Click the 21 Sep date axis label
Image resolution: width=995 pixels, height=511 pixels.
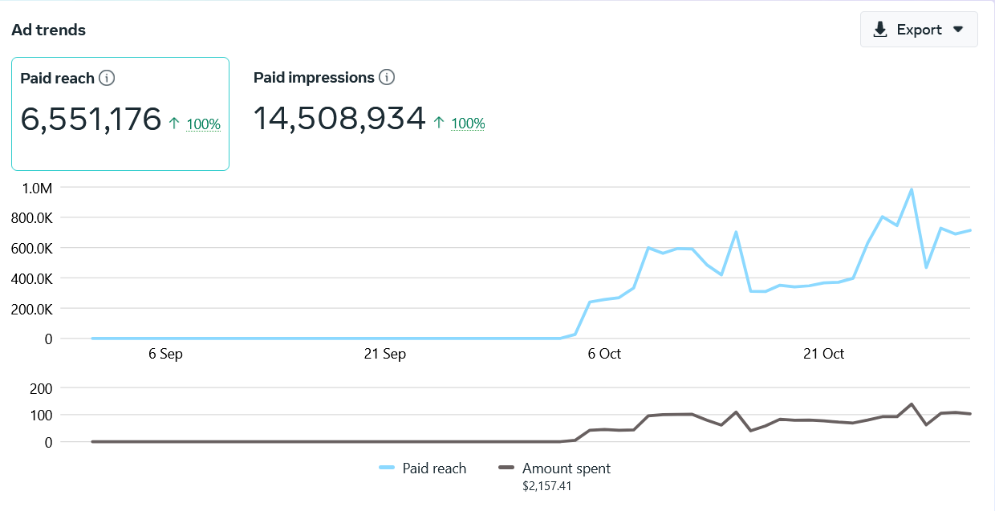coord(384,354)
